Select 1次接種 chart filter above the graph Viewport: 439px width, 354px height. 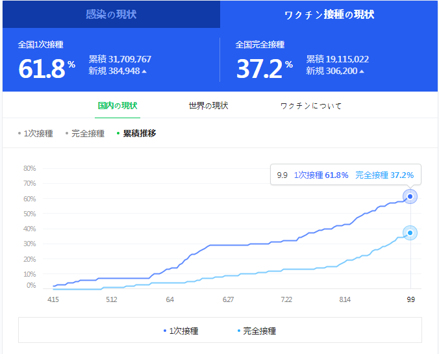(x=38, y=134)
